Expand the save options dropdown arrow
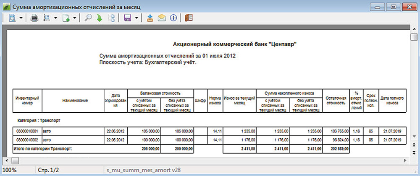 point(136,18)
